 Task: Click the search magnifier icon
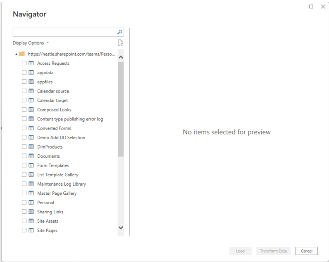point(119,32)
